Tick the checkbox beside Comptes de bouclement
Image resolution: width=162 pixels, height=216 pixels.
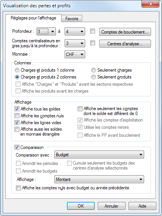(x=92, y=31)
